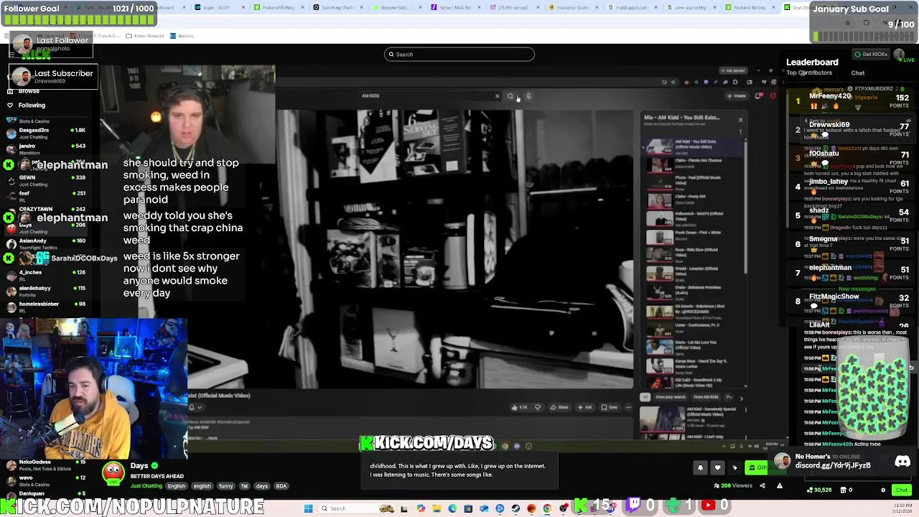Open YouTube notifications bell

(x=759, y=96)
